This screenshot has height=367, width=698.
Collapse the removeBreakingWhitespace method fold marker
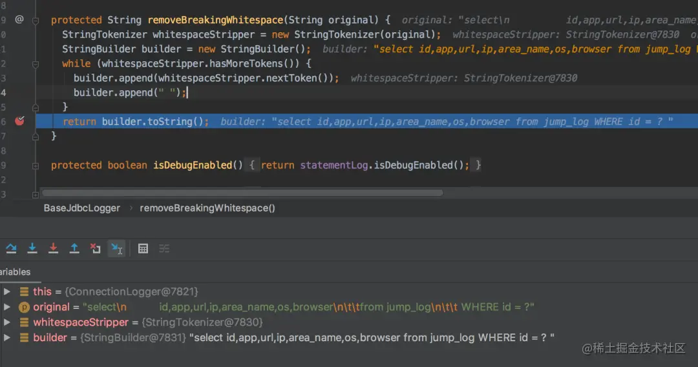36,21
